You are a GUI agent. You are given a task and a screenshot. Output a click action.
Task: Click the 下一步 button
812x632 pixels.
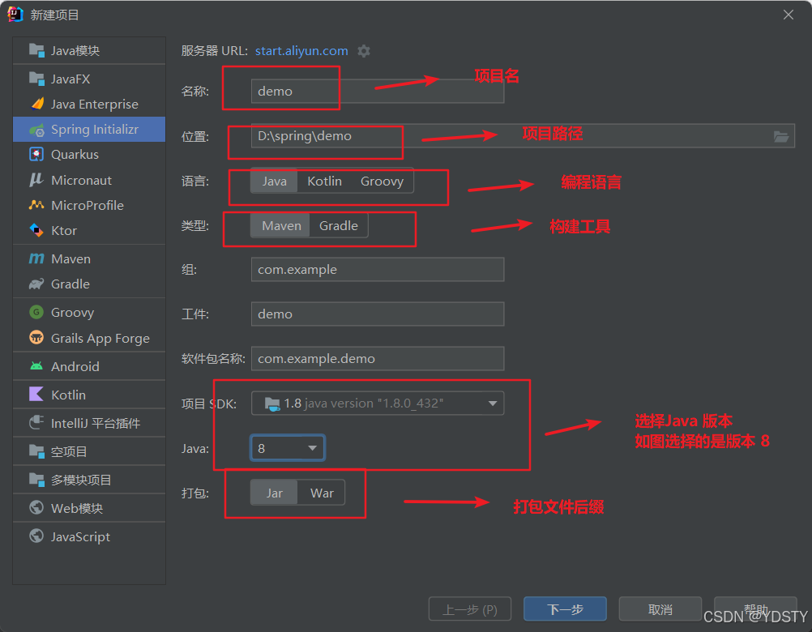tap(565, 609)
